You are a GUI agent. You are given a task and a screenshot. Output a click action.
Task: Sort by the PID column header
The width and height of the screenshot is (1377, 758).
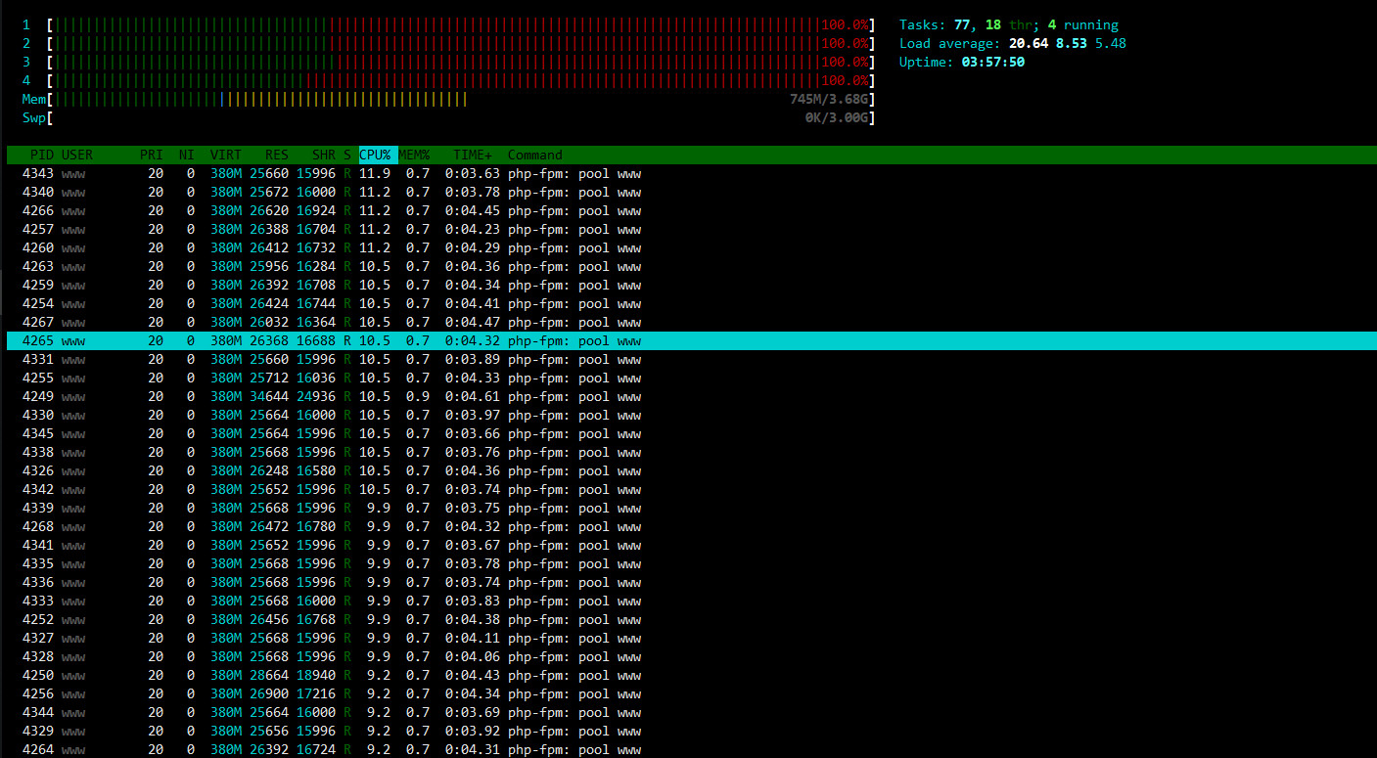42,155
